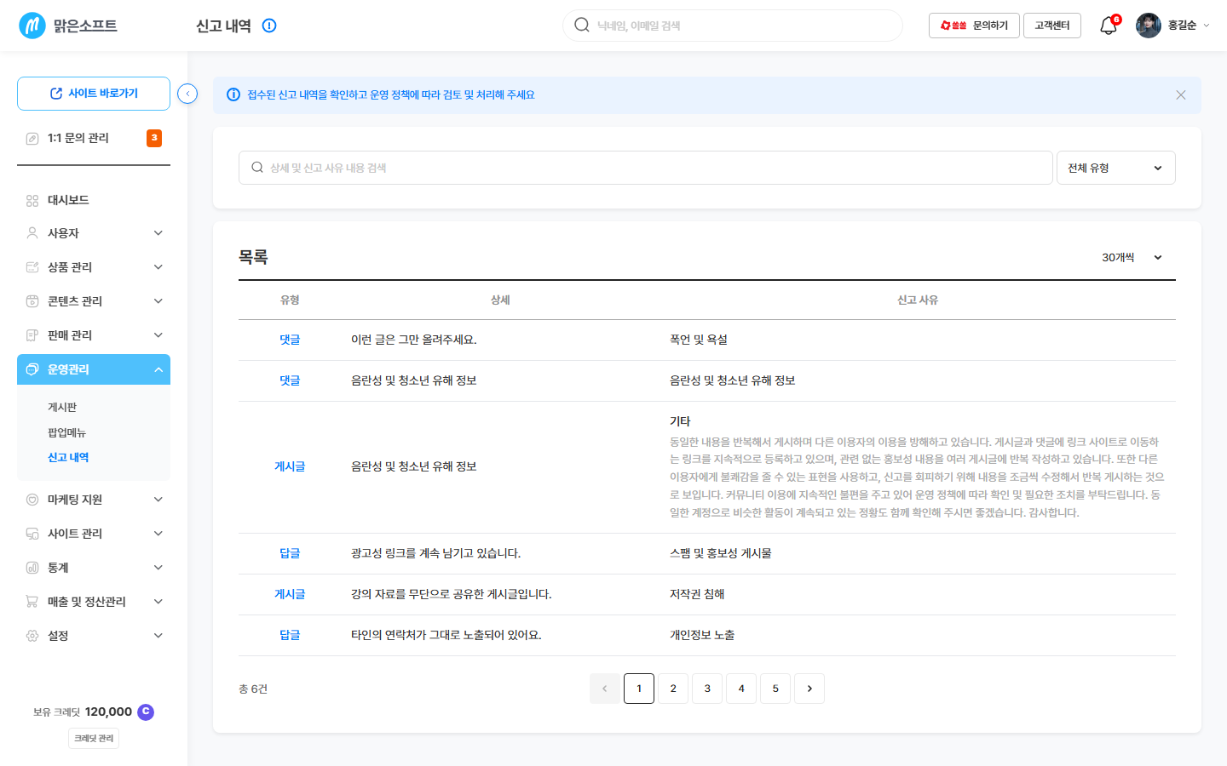The image size is (1227, 766).
Task: Expand the 사용자 menu chevron
Action: coord(158,233)
